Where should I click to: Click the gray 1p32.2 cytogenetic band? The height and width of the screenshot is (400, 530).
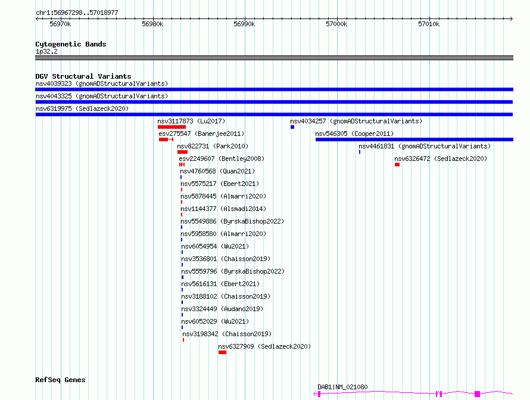coord(274,58)
